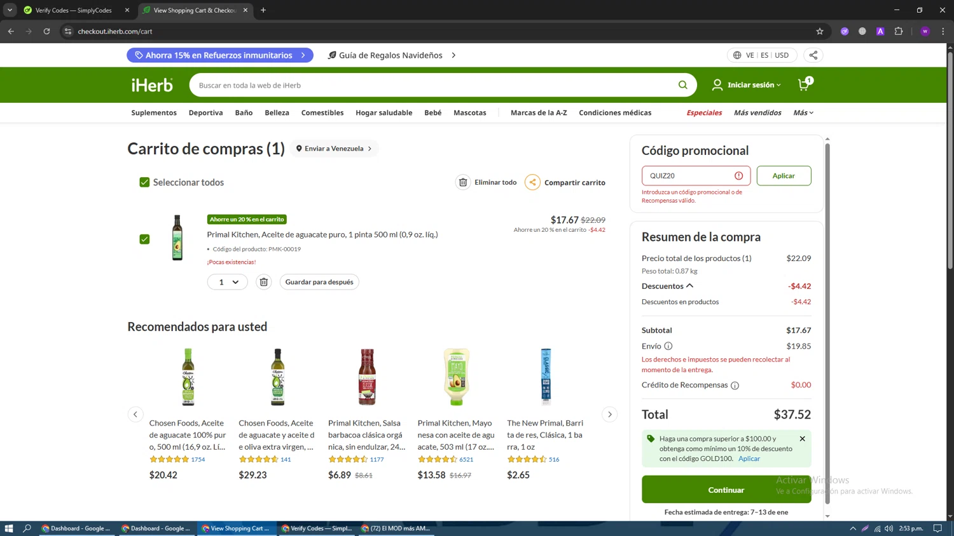Open the Enviar a Venezuela selector

[334, 149]
